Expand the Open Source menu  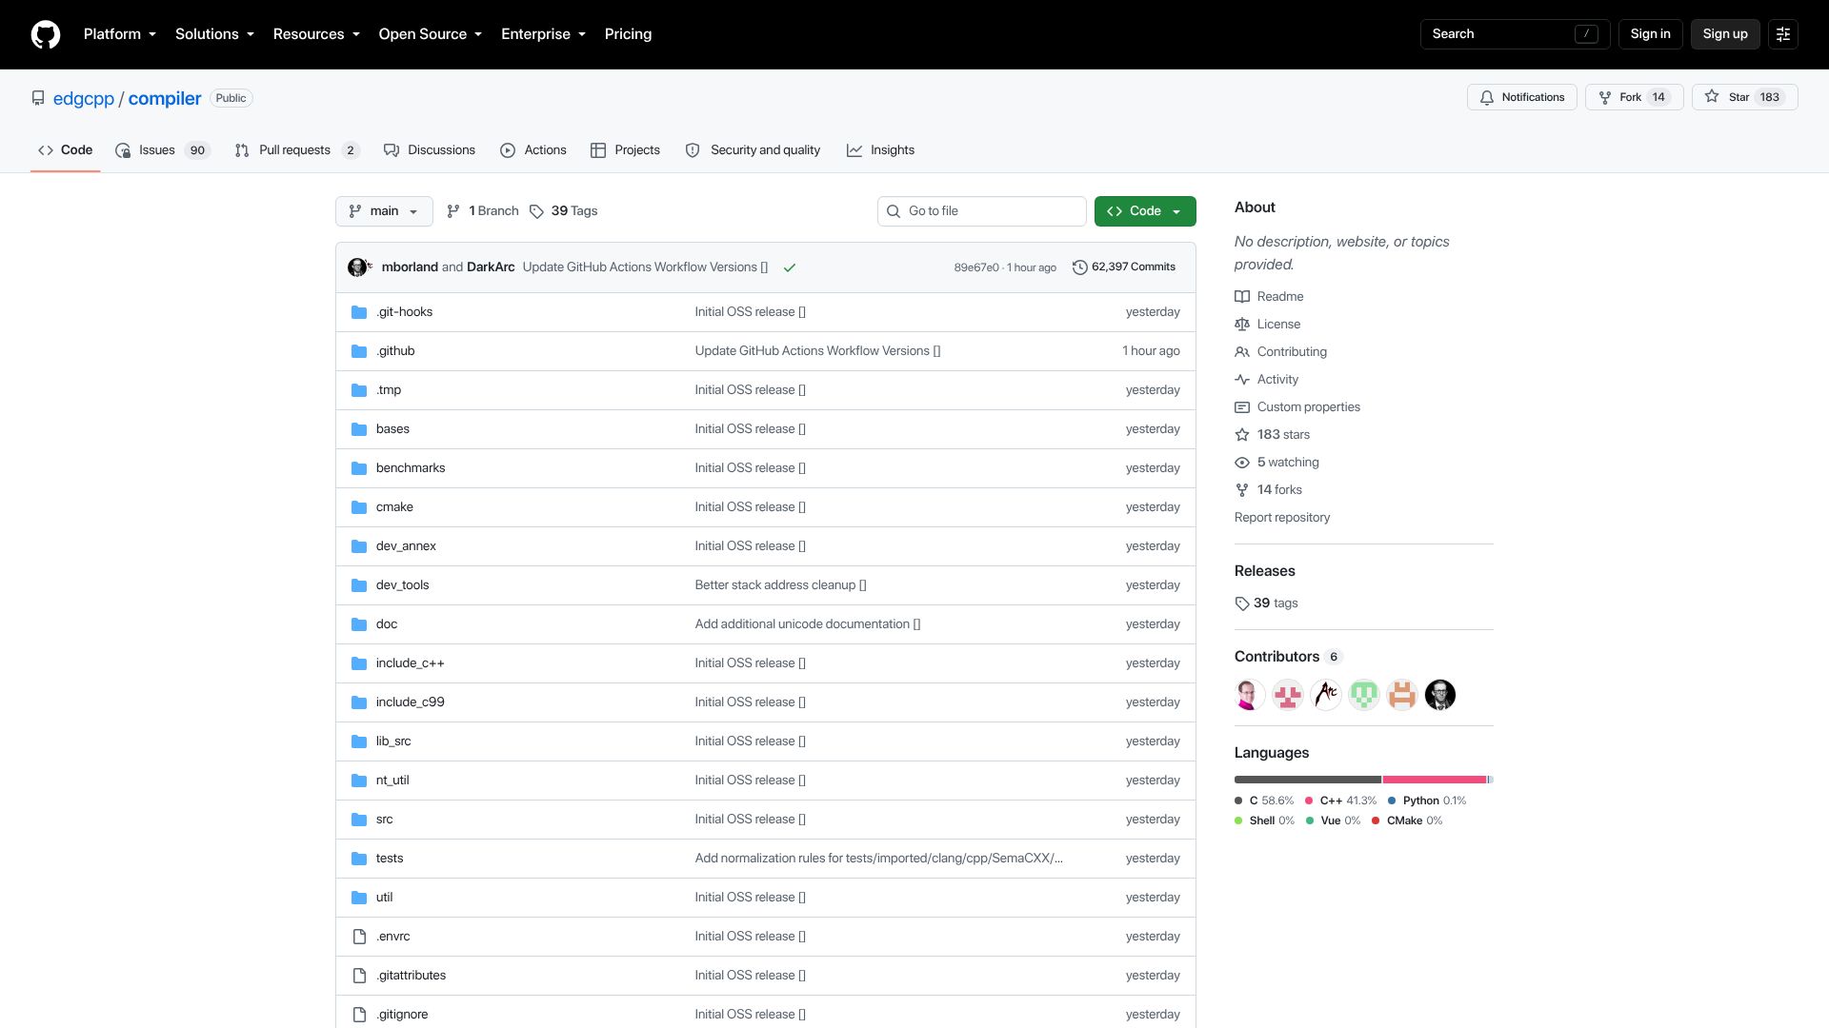[431, 34]
